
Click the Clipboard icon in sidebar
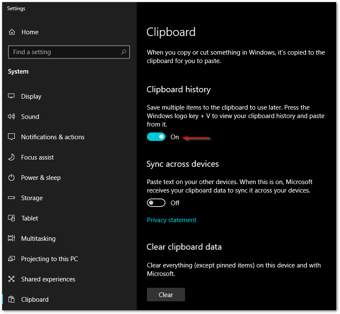pos(11,299)
